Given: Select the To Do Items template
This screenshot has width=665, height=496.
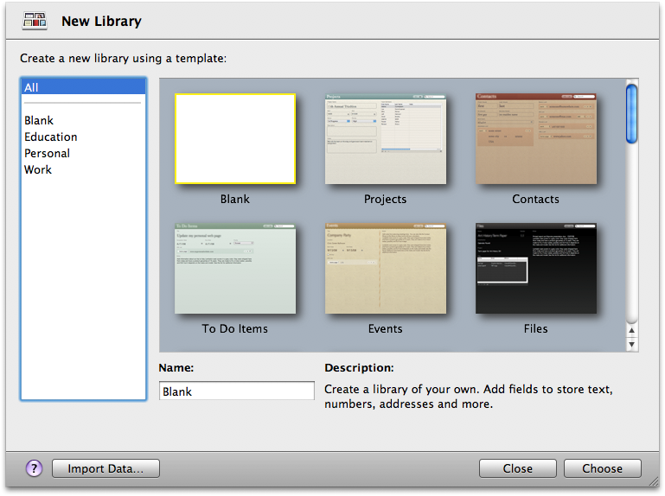Looking at the screenshot, I should coord(234,270).
